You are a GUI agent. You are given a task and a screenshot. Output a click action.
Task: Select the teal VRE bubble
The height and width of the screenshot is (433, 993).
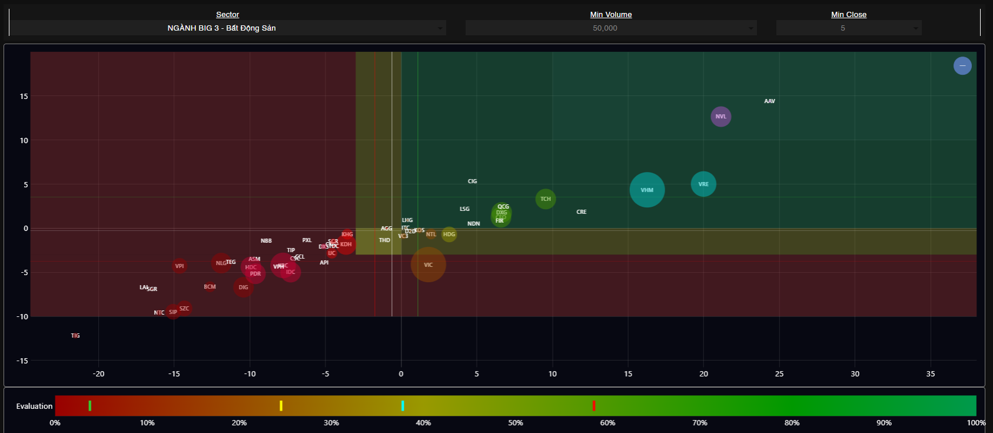click(703, 184)
